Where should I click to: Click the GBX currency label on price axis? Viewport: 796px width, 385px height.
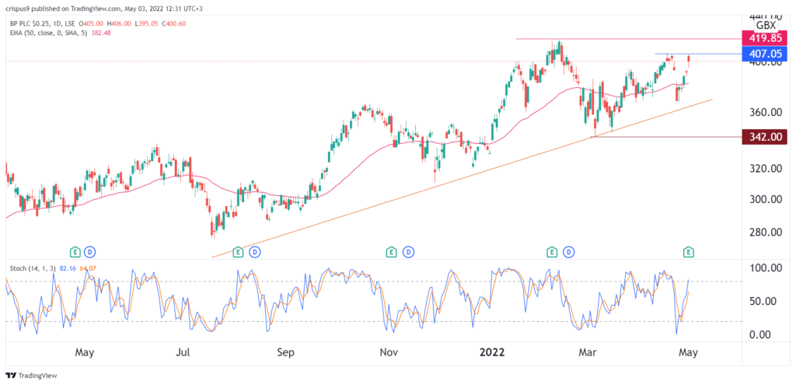(766, 25)
